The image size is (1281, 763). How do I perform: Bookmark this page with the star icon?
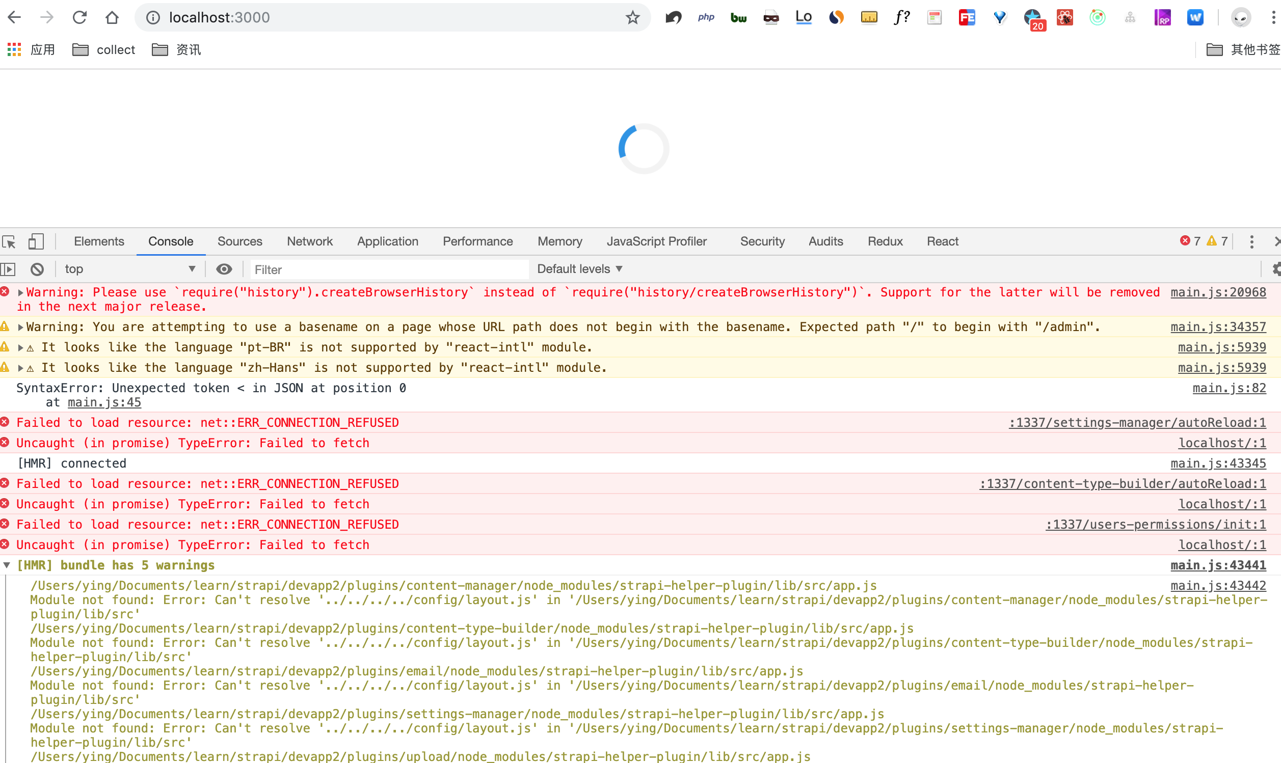pos(632,17)
